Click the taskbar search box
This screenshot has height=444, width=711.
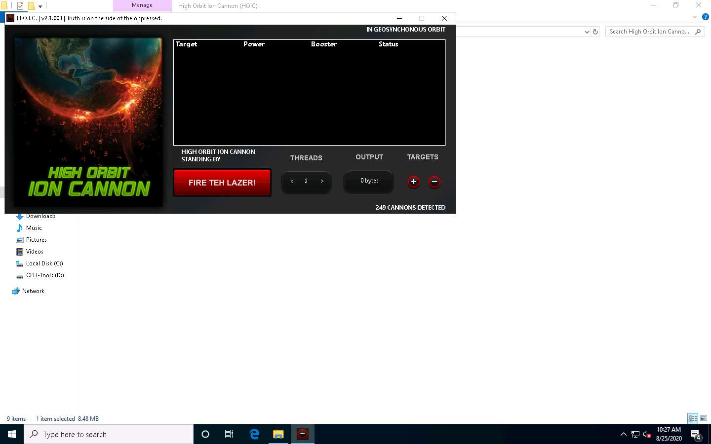109,434
